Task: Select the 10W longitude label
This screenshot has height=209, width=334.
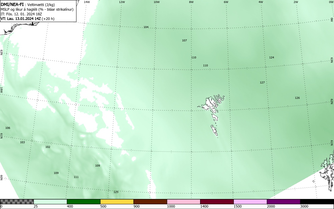Action: tap(157, 2)
